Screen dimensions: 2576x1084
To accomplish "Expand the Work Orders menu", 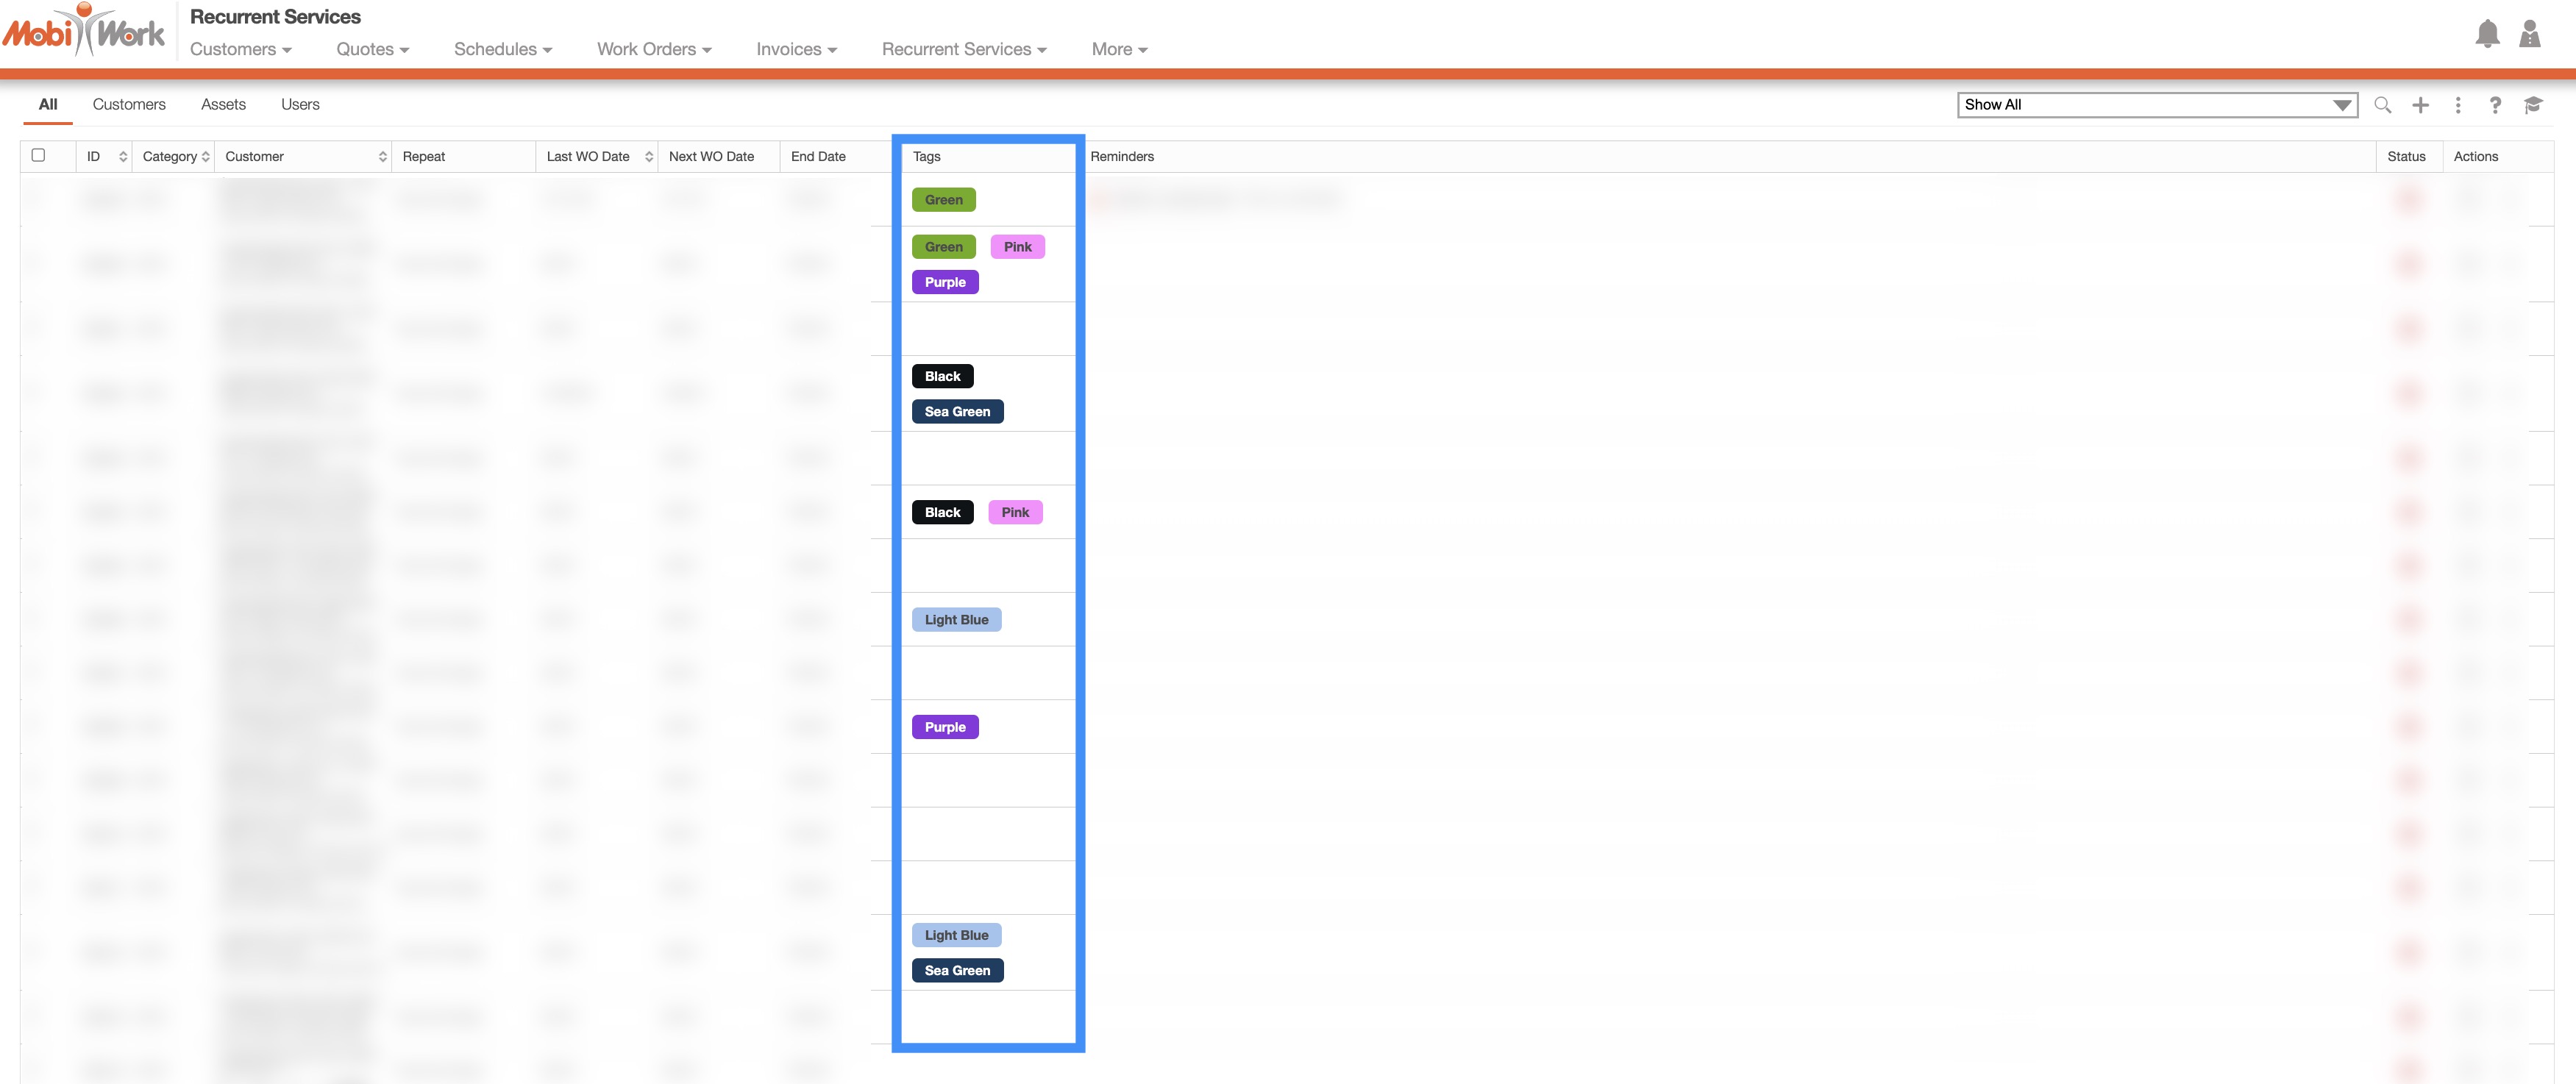I will 654,49.
